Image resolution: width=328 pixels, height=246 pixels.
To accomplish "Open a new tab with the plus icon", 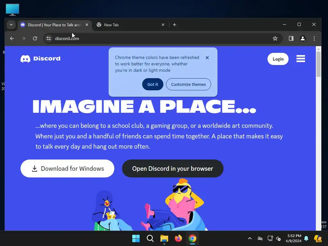I will (175, 25).
